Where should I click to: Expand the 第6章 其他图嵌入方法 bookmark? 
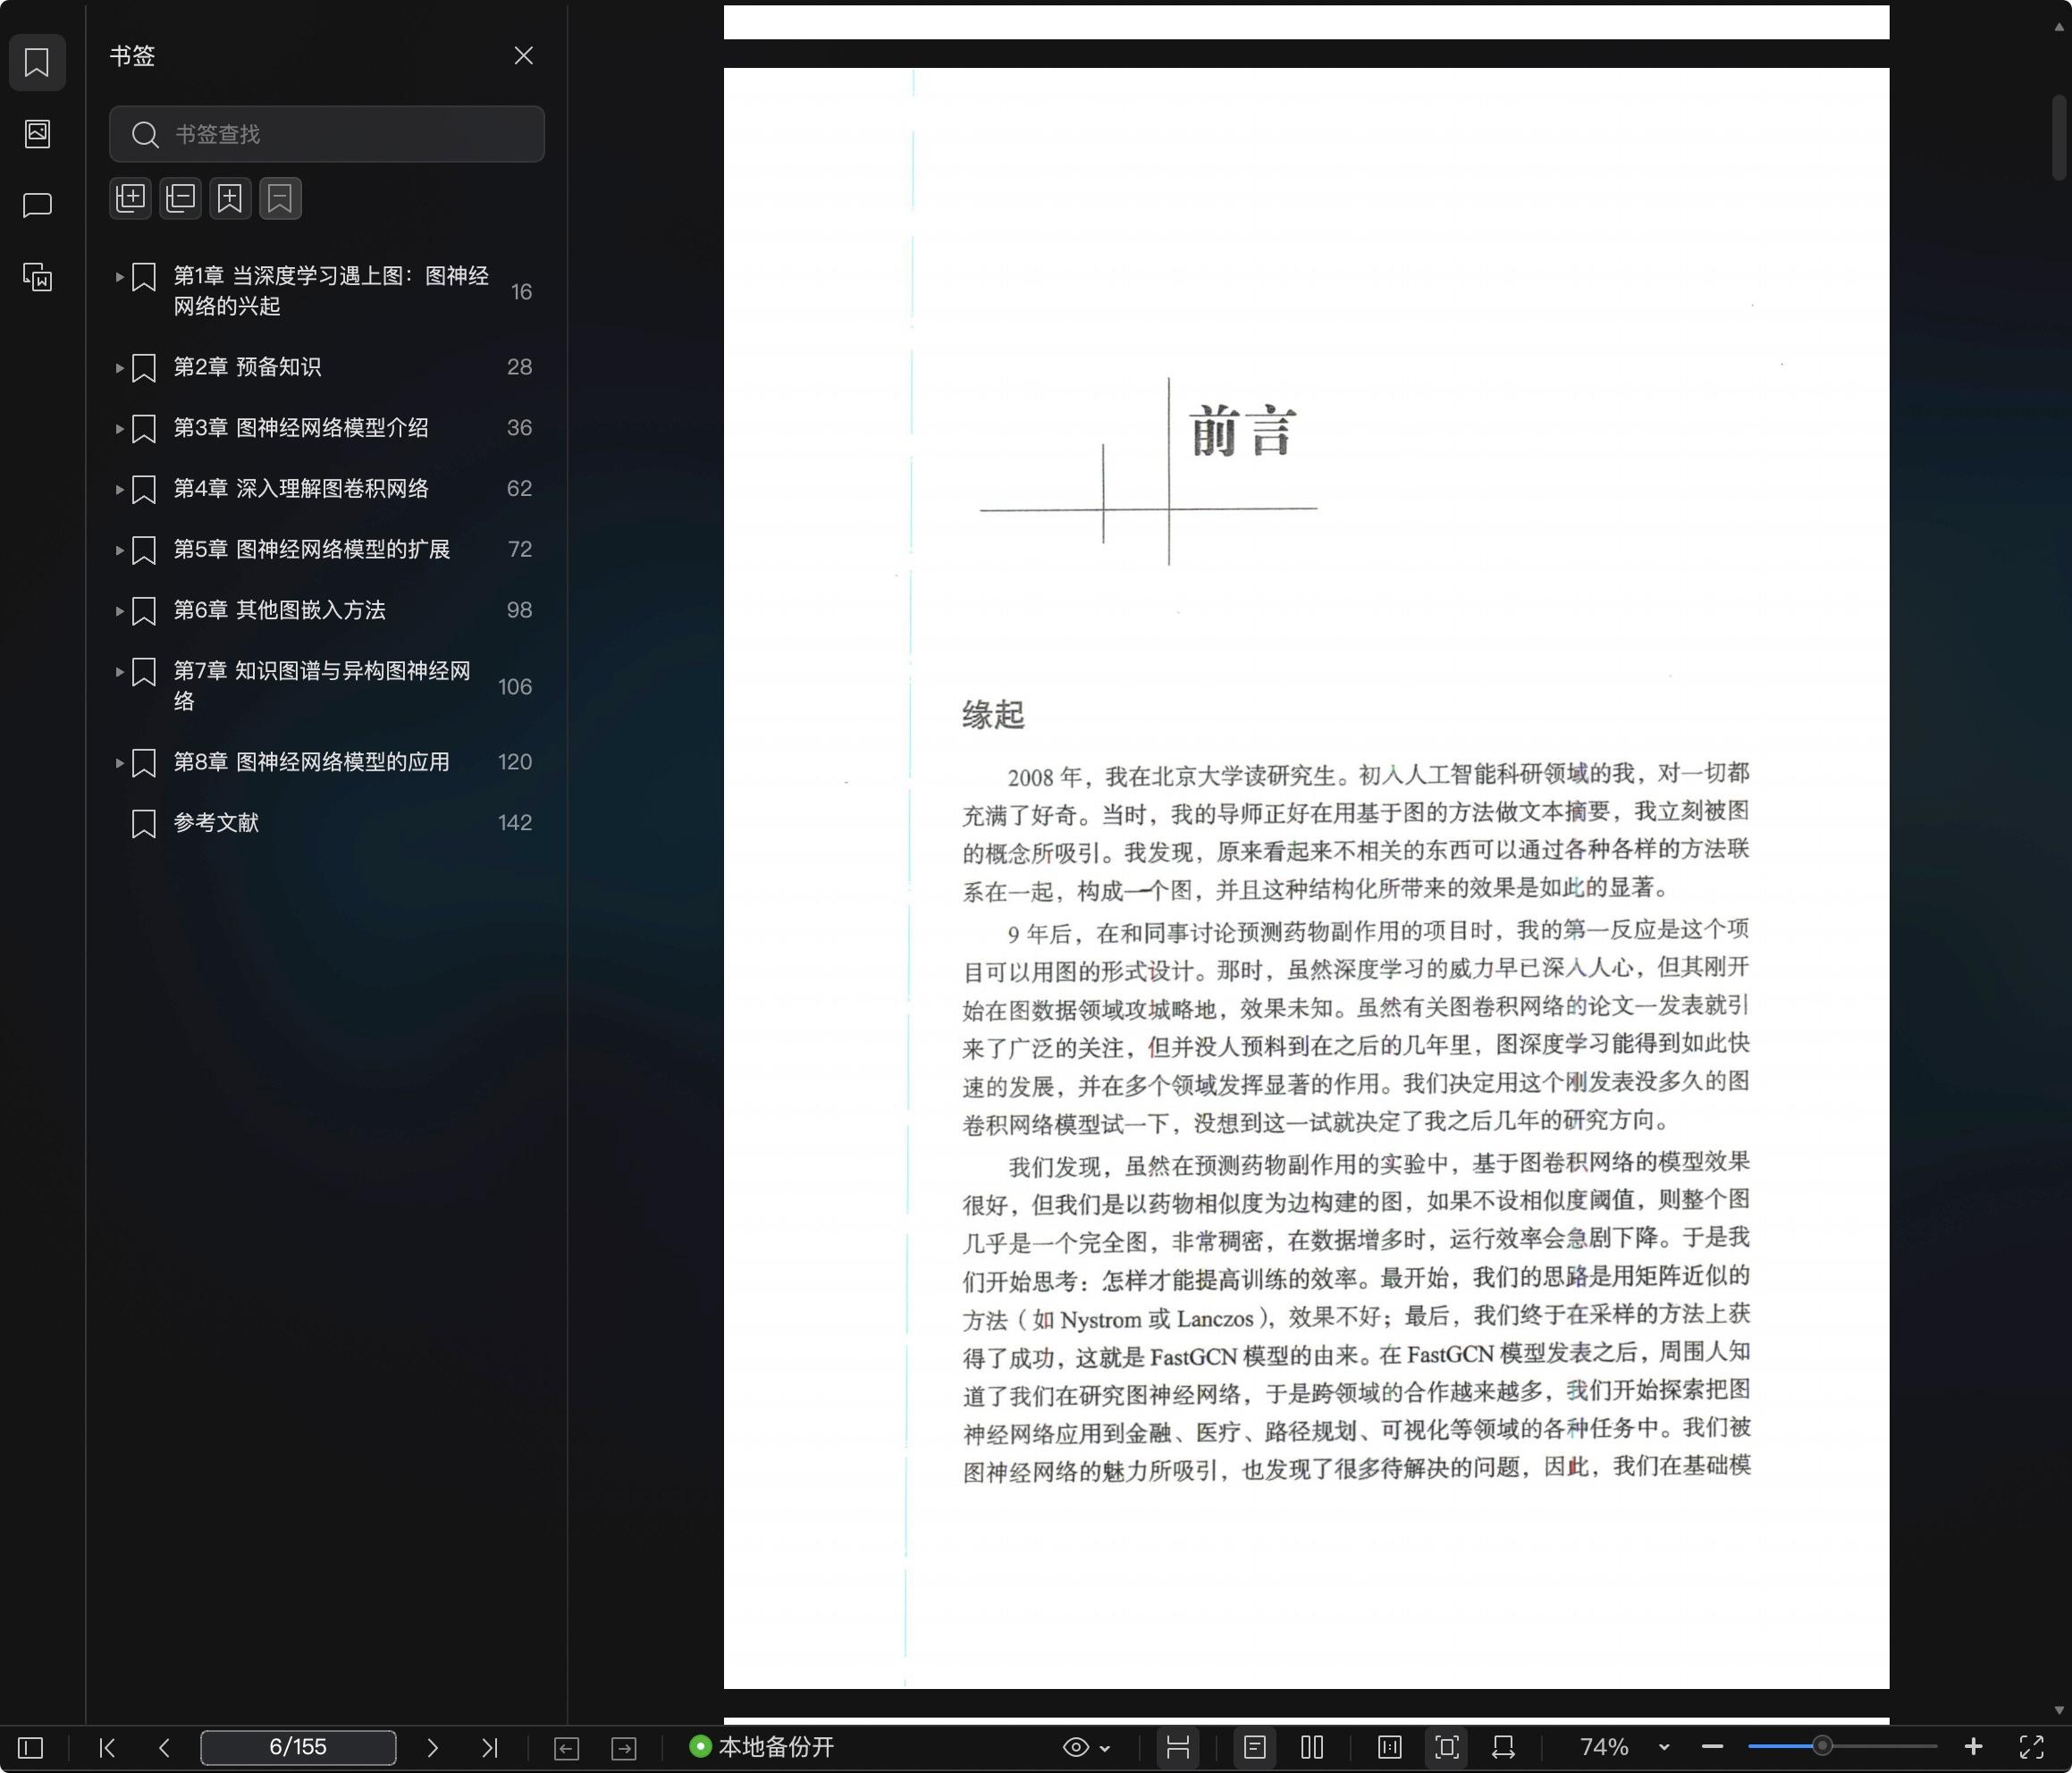point(119,611)
